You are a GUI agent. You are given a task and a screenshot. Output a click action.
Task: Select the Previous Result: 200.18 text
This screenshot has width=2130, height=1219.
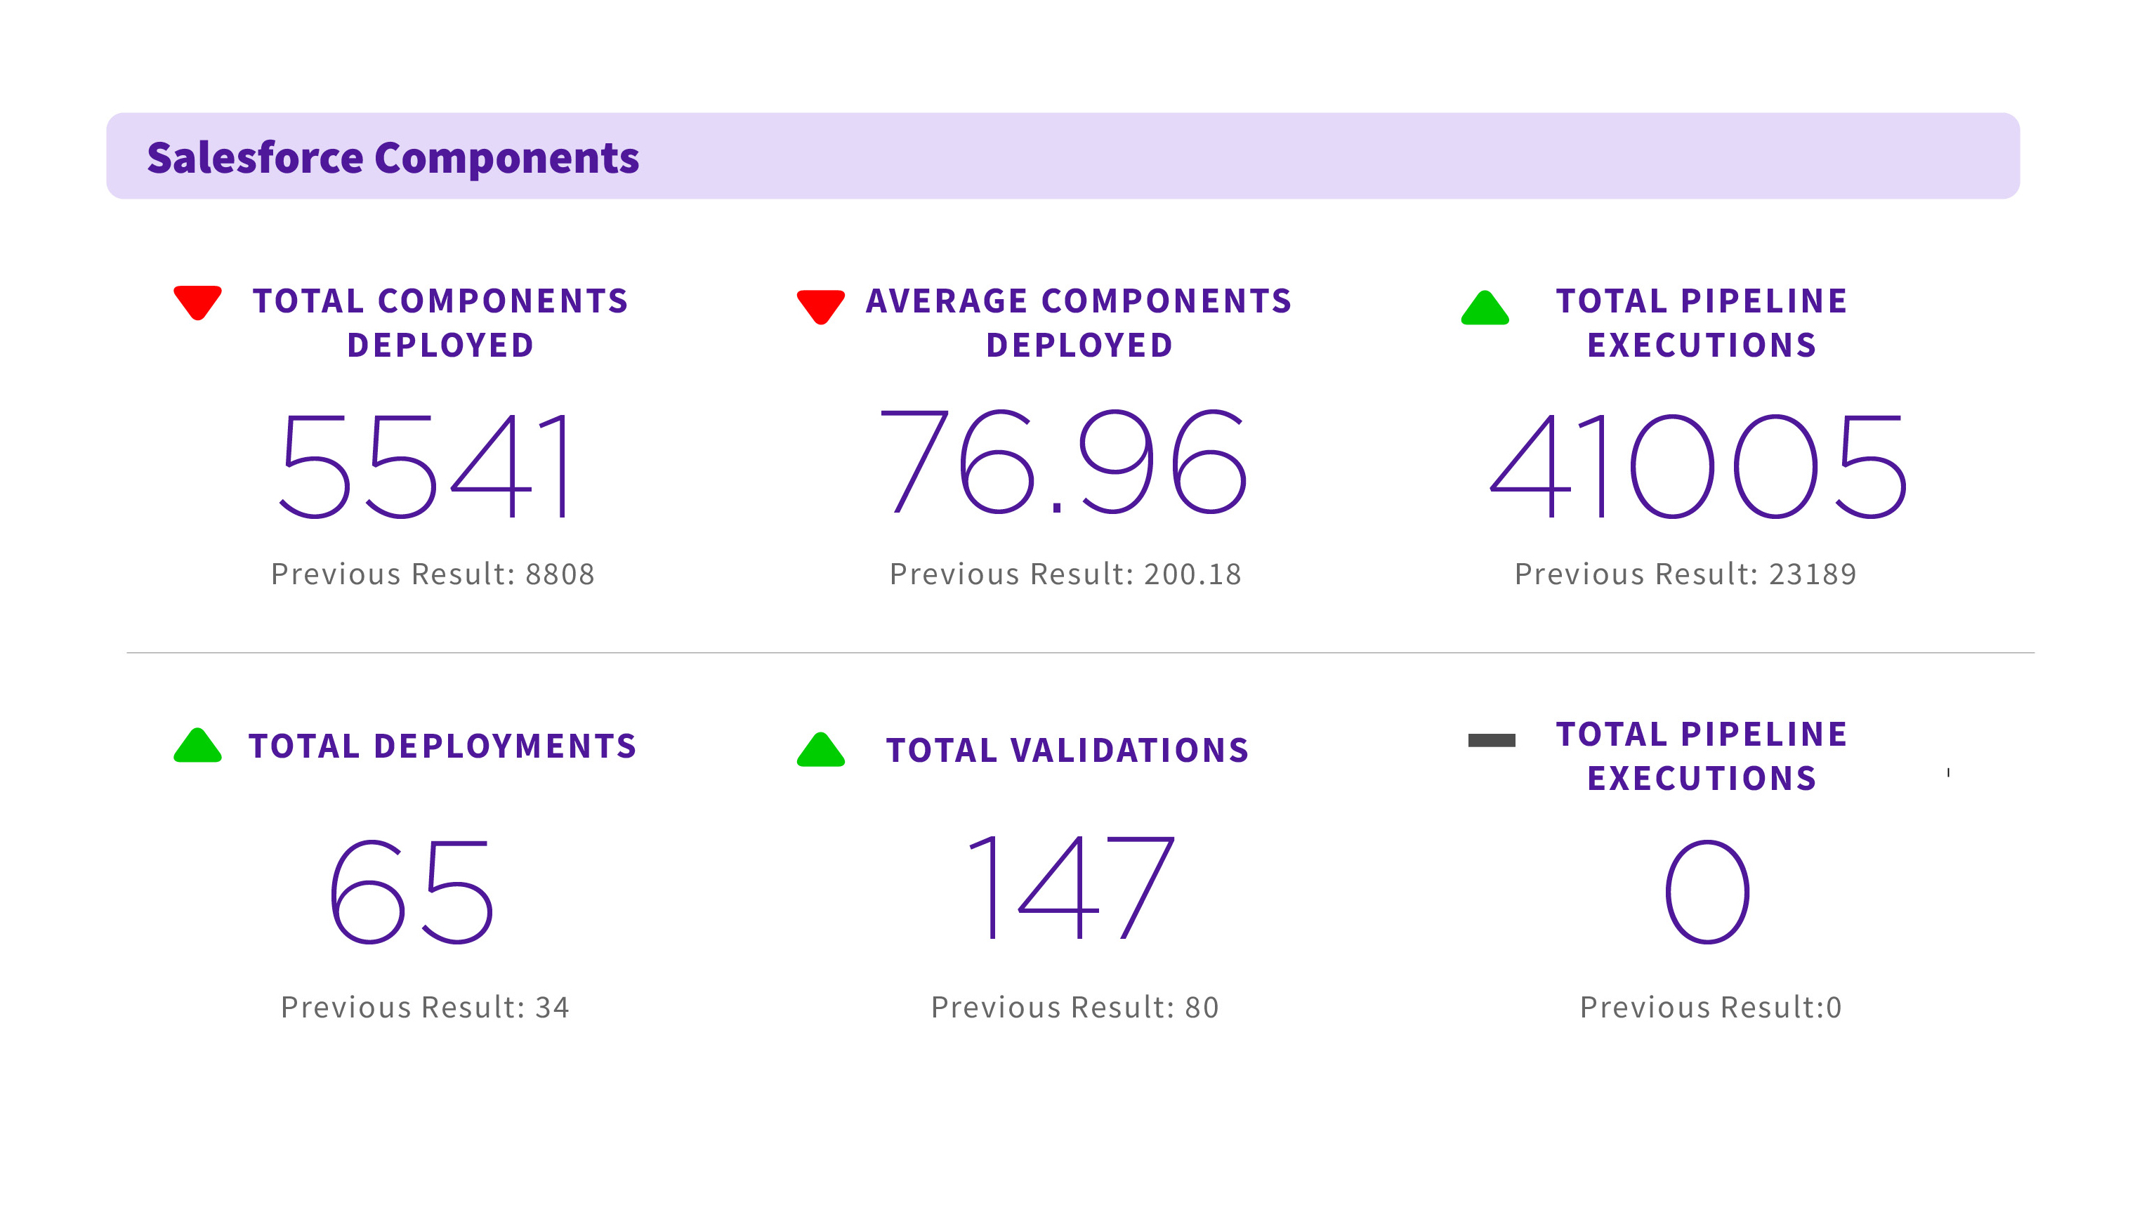coord(1065,574)
